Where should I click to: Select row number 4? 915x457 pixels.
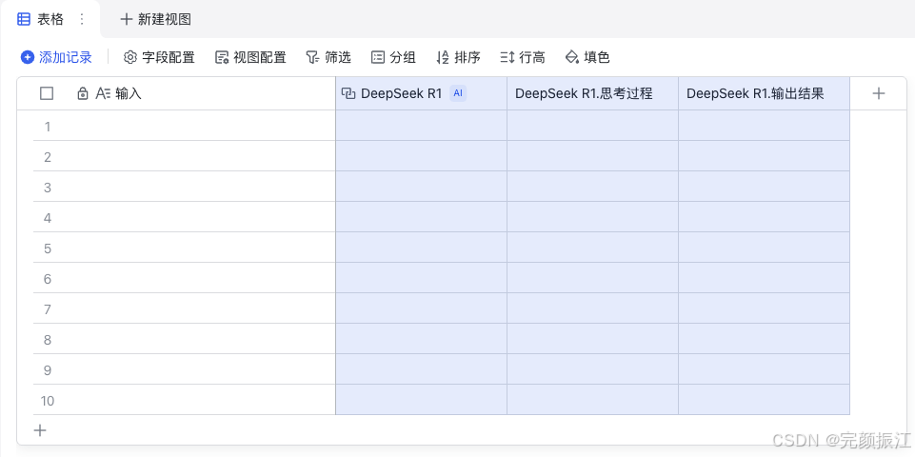pos(48,218)
